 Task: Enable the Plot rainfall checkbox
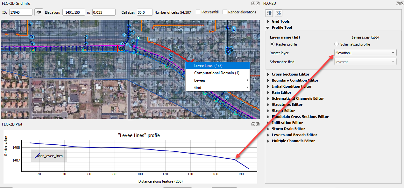[x=198, y=12]
